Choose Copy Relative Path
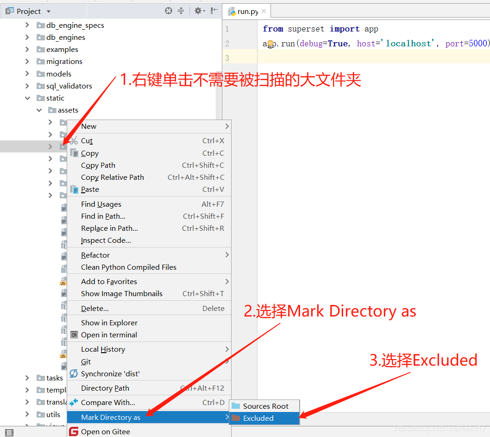Screen dimensions: 490x437 tap(150, 177)
